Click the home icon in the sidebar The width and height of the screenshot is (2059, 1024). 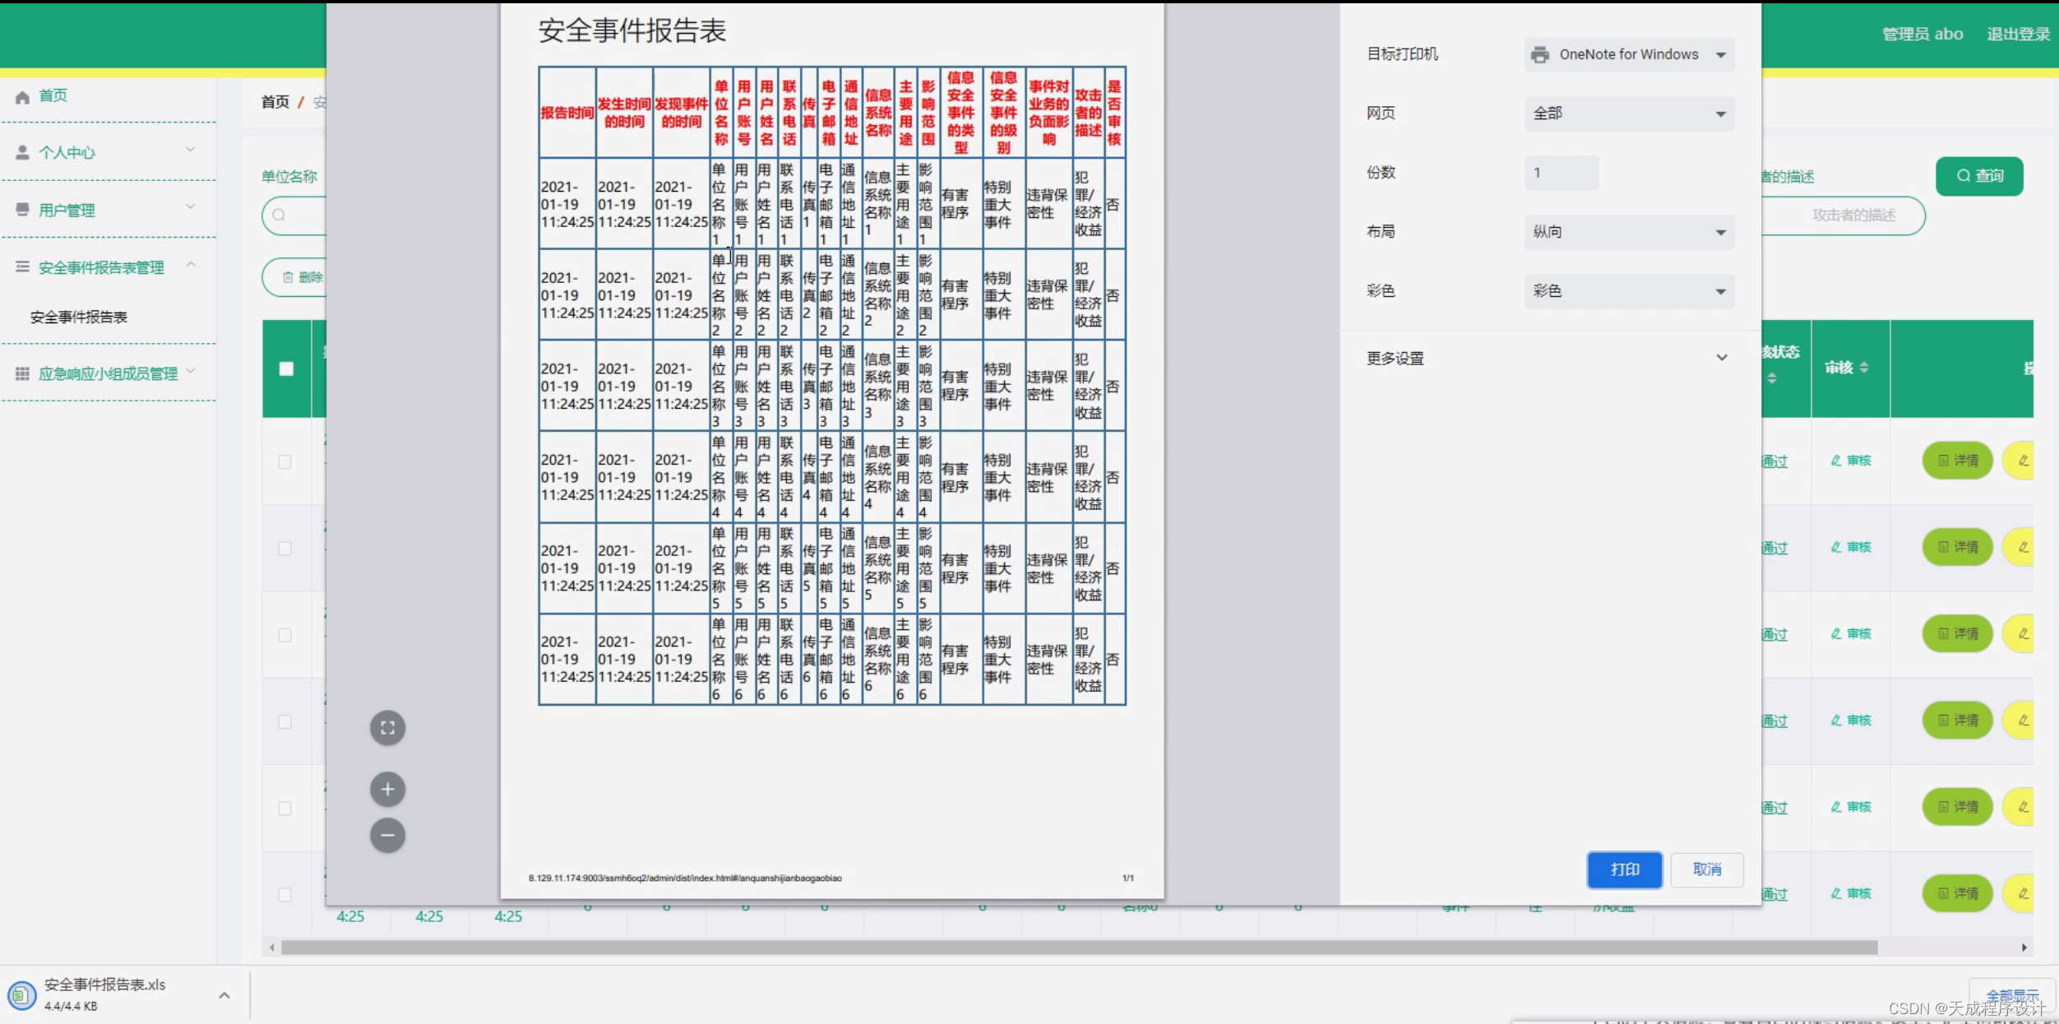coord(22,97)
